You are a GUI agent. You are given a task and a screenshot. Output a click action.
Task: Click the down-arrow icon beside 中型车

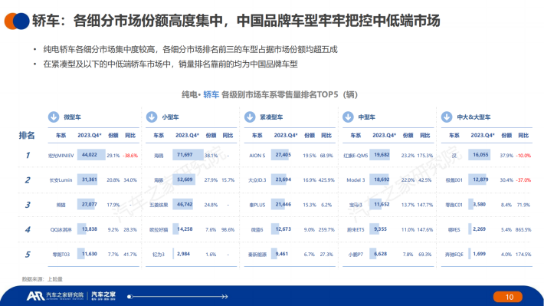[348, 117]
